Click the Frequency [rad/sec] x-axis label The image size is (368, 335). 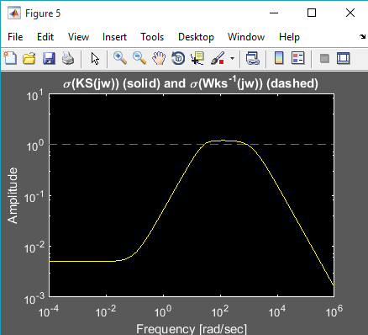192,328
